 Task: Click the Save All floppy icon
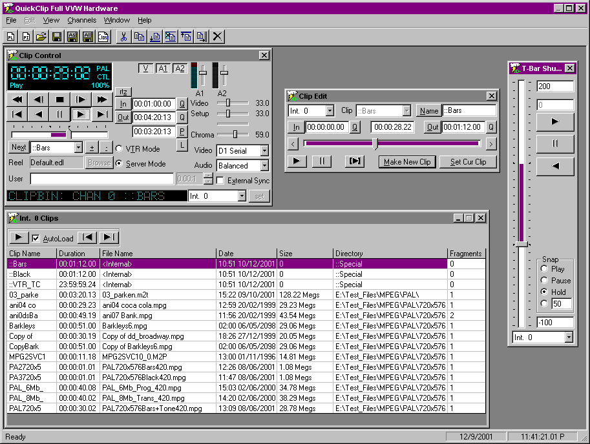coord(88,36)
